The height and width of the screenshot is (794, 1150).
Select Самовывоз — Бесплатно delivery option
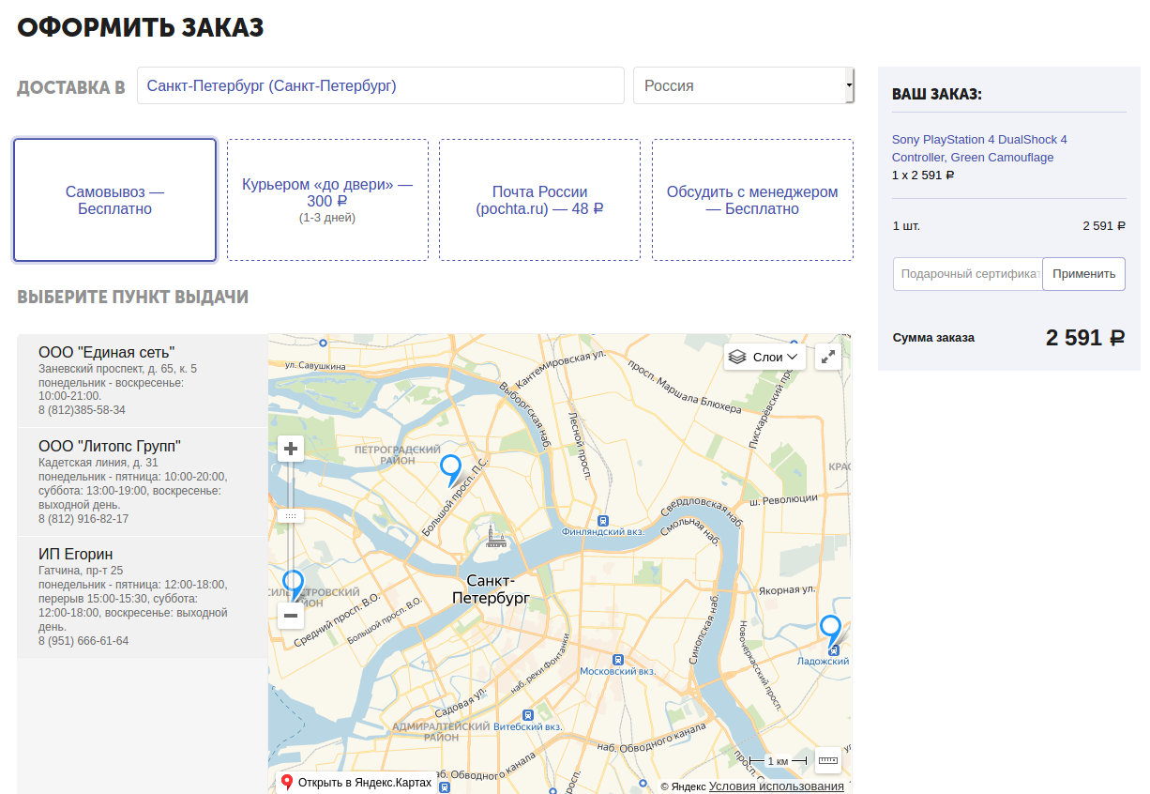tap(114, 200)
